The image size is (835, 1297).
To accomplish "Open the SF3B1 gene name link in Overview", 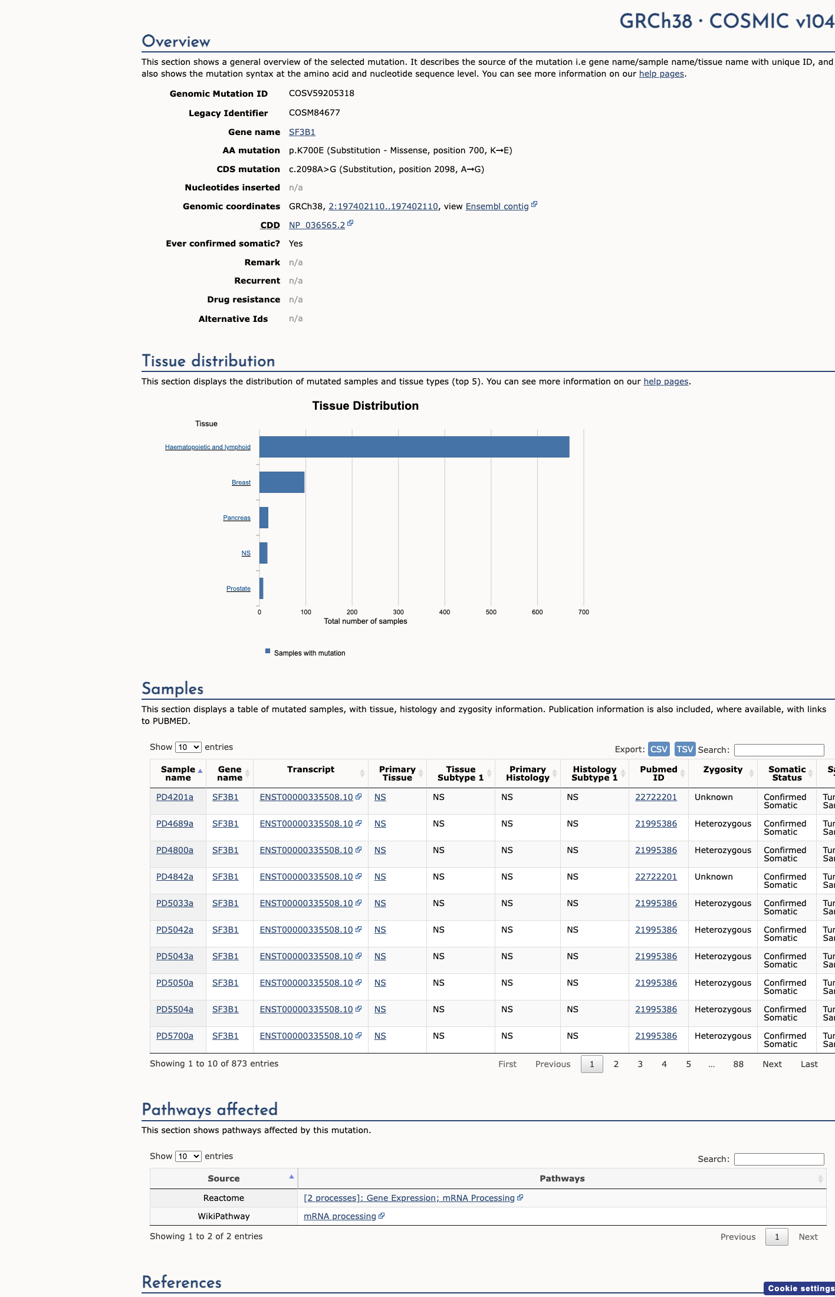I will tap(302, 132).
